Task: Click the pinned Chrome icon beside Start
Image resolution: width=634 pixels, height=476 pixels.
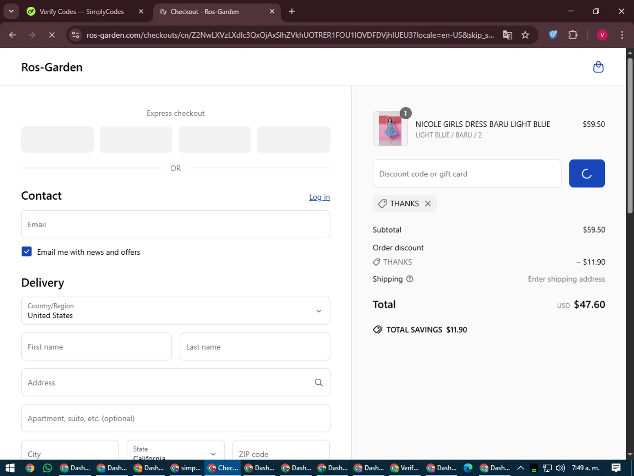Action: click(30, 468)
